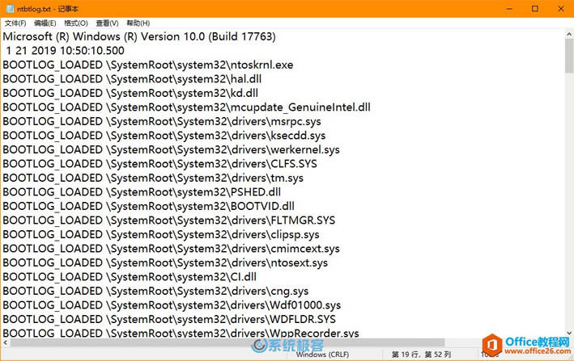Click the WppRecorder.sys log line
Screen dimensions: 574x361
[x=181, y=333]
